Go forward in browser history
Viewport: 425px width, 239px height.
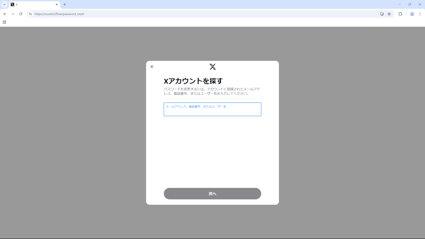tap(13, 14)
